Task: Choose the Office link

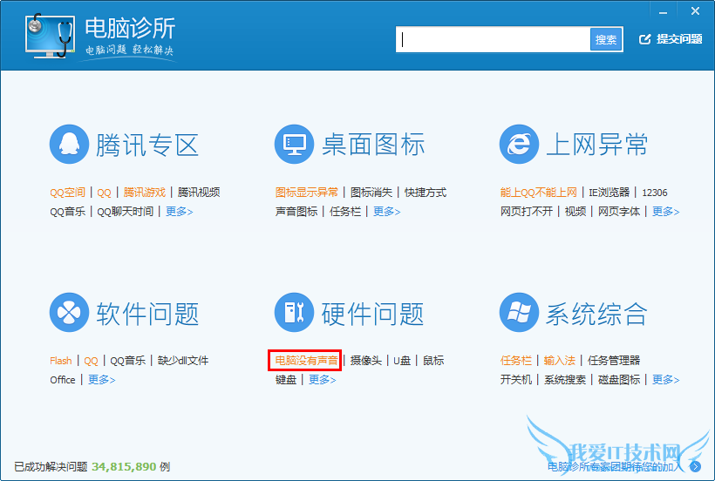Action: [63, 380]
